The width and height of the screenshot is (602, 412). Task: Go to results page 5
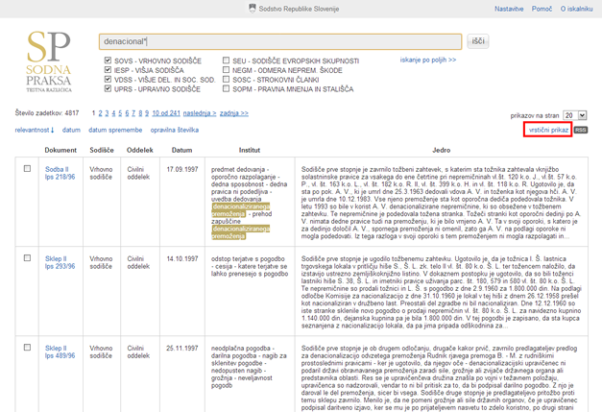tap(120, 113)
